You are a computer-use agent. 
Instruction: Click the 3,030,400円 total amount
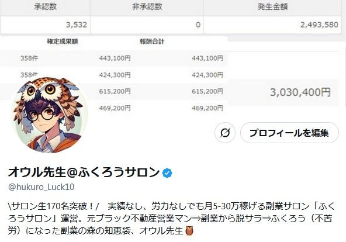coord(300,92)
